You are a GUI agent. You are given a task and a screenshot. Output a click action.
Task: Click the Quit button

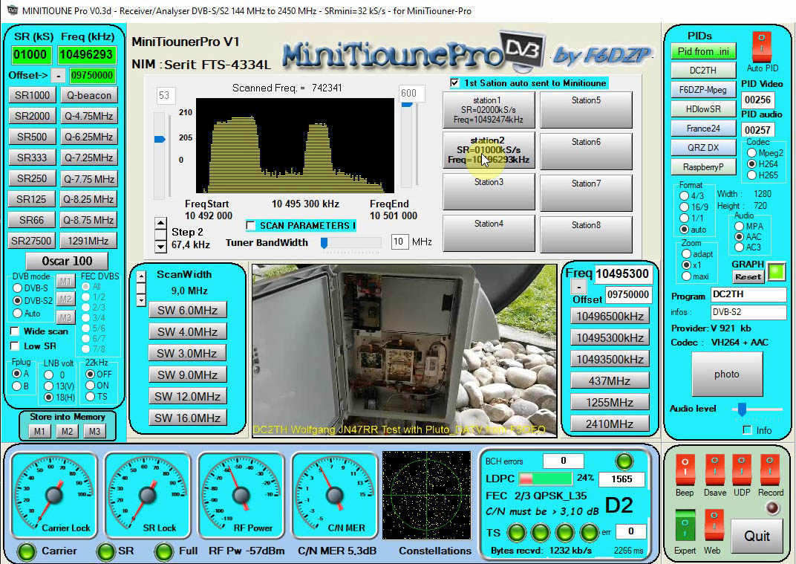[757, 536]
